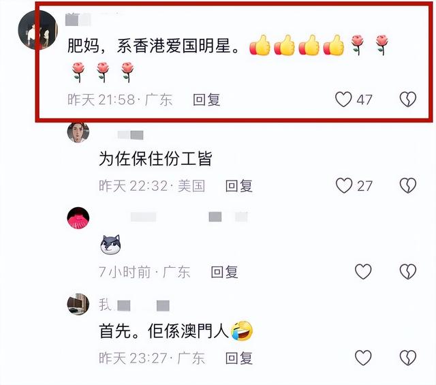Tap the 27 like count
Image resolution: width=436 pixels, height=385 pixels.
(364, 186)
